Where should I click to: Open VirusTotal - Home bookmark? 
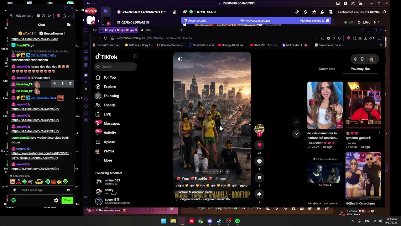point(202,45)
